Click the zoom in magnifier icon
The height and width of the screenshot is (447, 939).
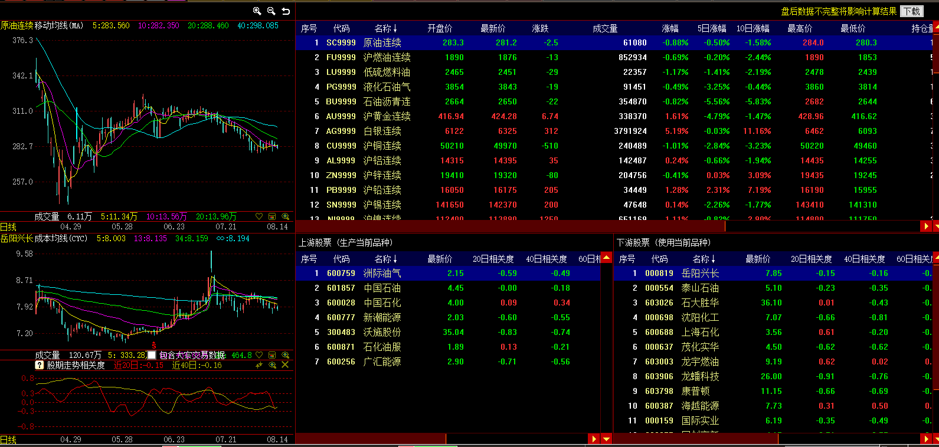(257, 11)
